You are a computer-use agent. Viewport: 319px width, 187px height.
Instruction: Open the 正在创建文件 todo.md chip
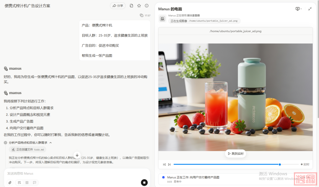27,149
